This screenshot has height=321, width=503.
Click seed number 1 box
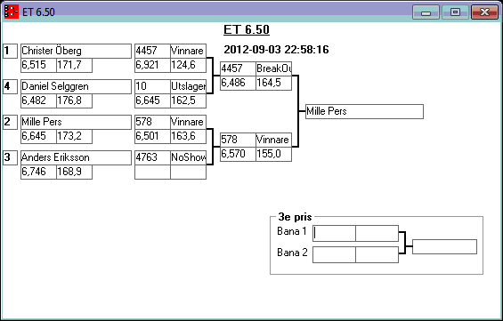click(11, 51)
